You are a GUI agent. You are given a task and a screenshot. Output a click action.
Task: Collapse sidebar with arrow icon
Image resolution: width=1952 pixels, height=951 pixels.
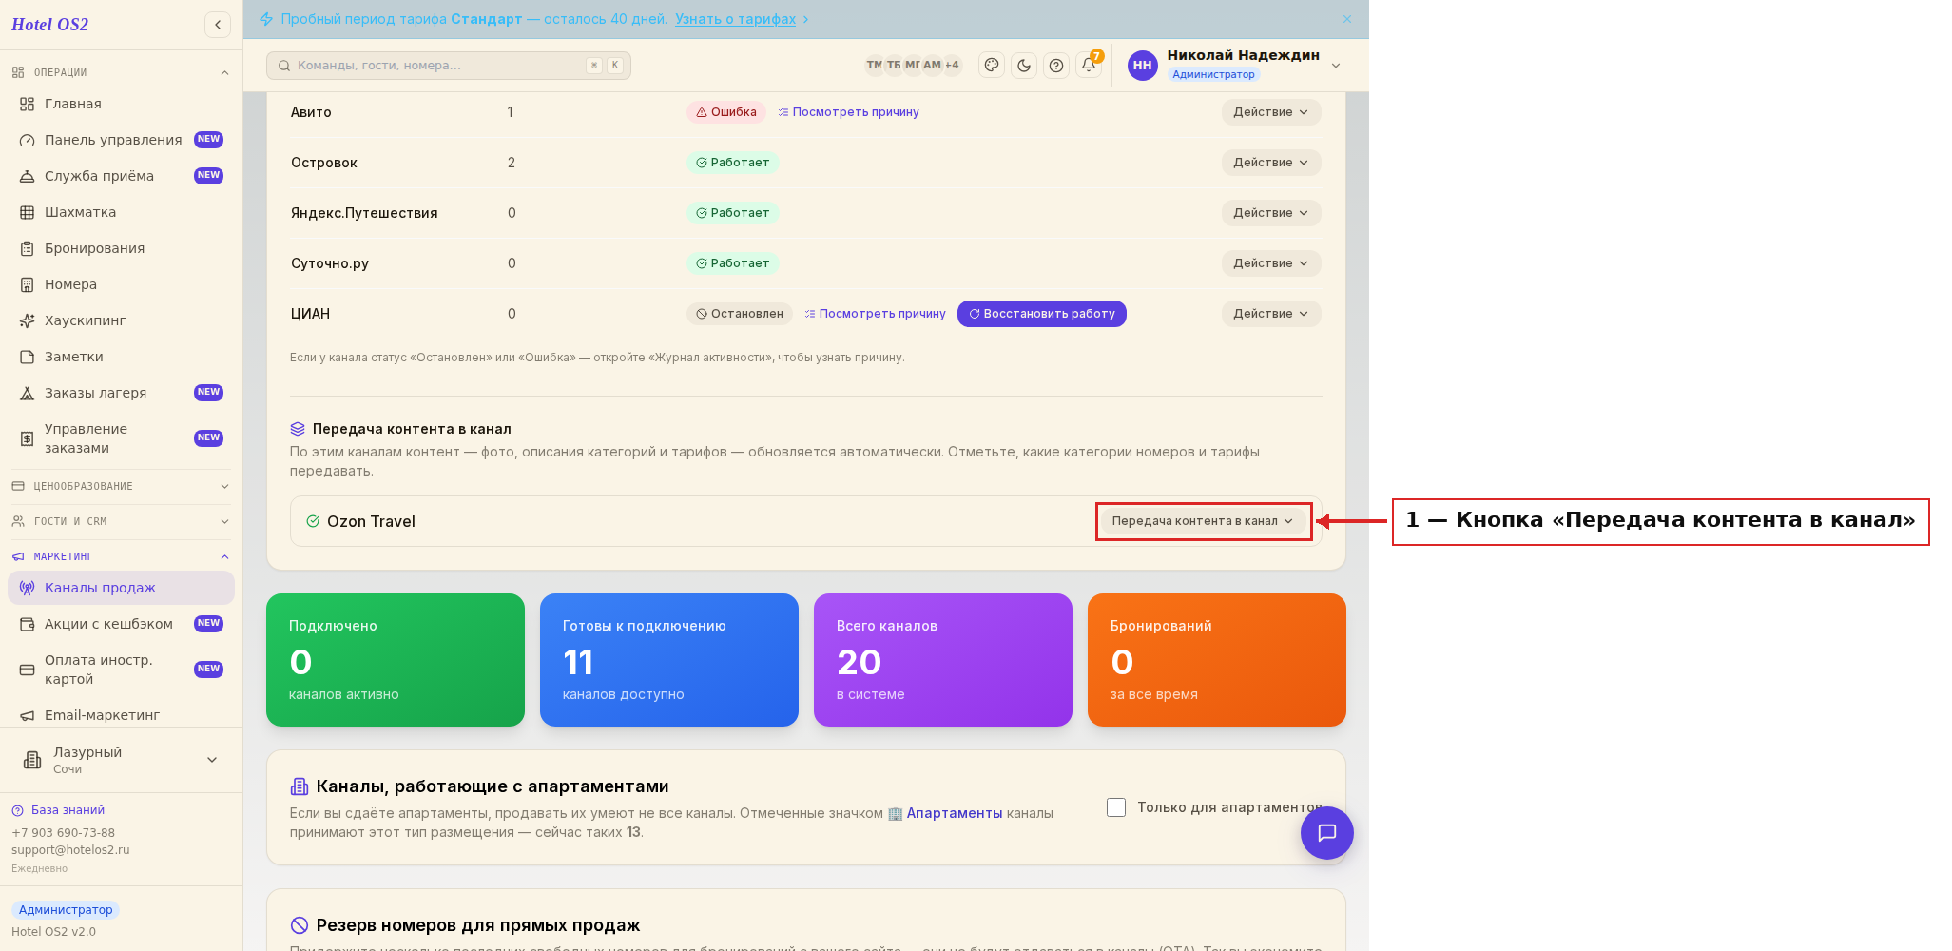(x=218, y=25)
